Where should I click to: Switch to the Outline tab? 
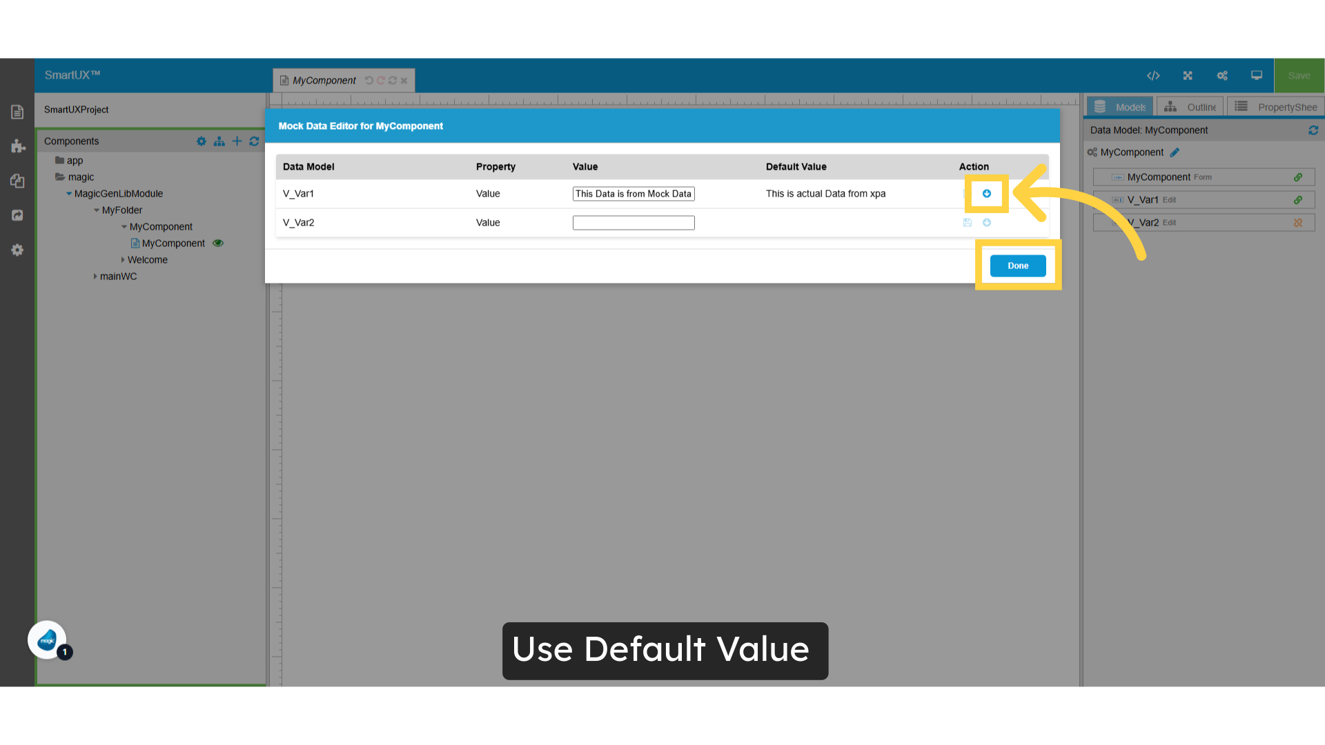pyautogui.click(x=1190, y=106)
